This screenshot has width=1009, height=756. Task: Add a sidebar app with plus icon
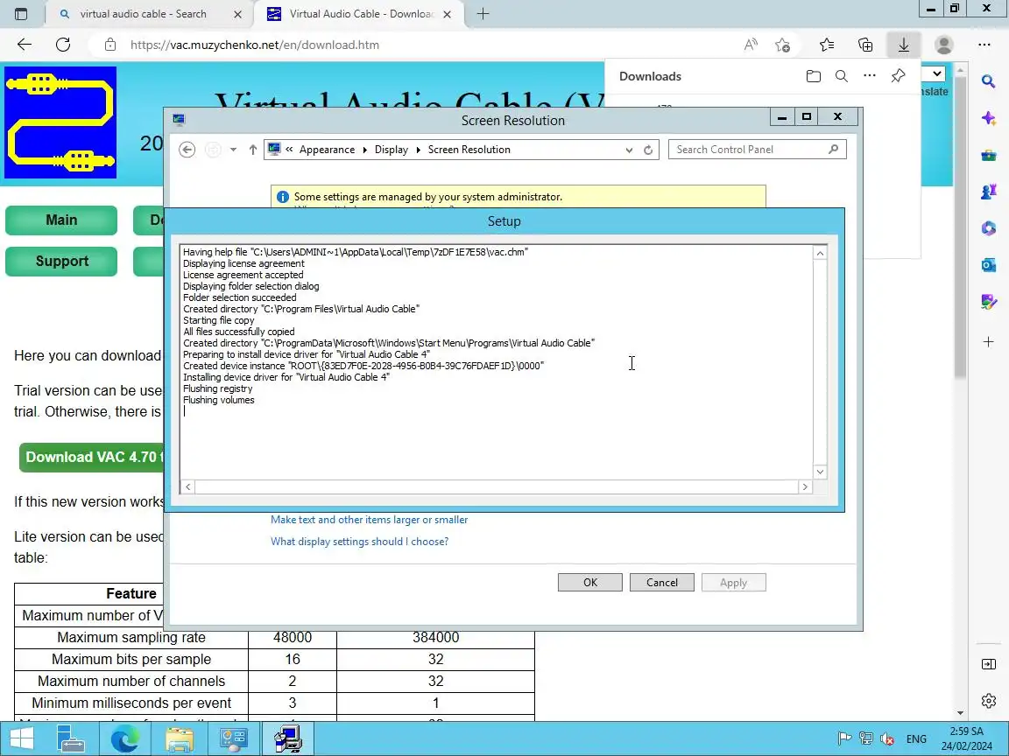[x=988, y=341]
